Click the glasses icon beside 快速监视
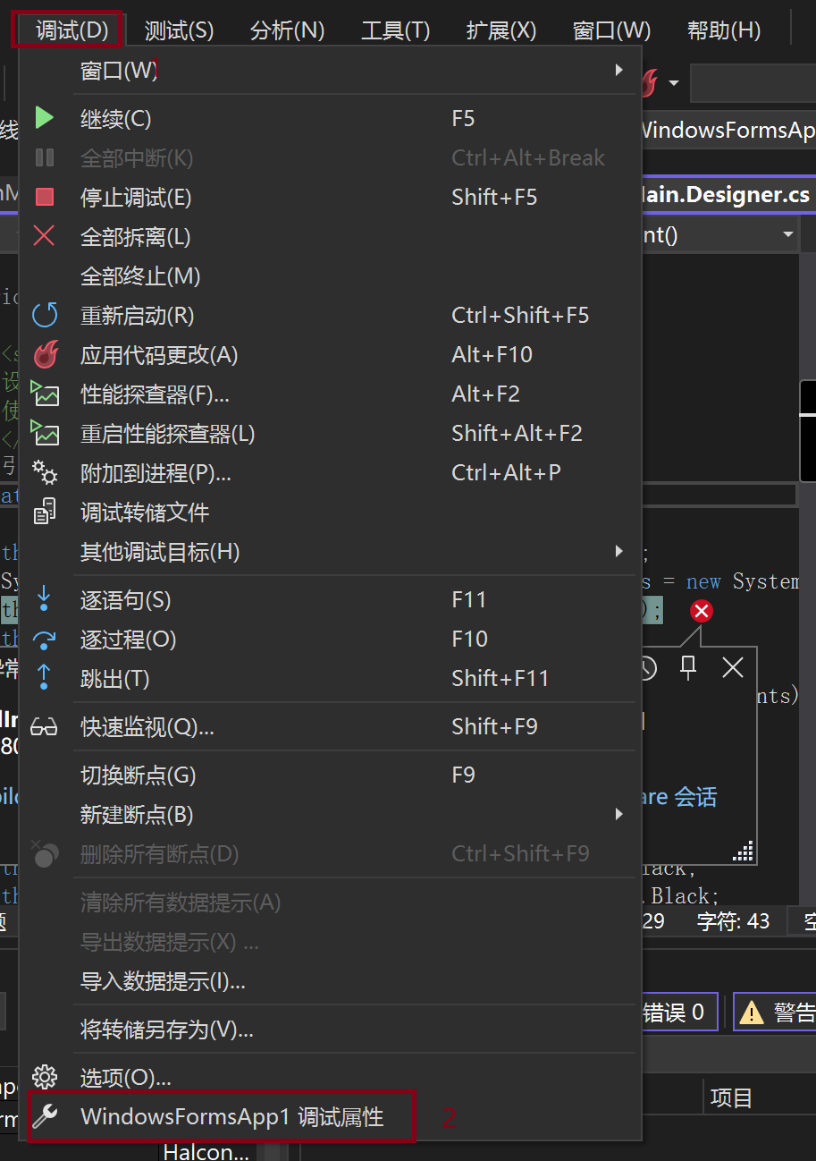The width and height of the screenshot is (816, 1161). [x=45, y=725]
